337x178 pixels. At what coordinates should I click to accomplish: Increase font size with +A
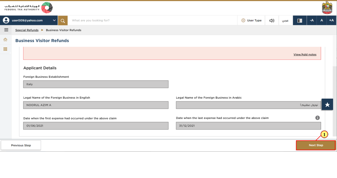[x=332, y=20]
